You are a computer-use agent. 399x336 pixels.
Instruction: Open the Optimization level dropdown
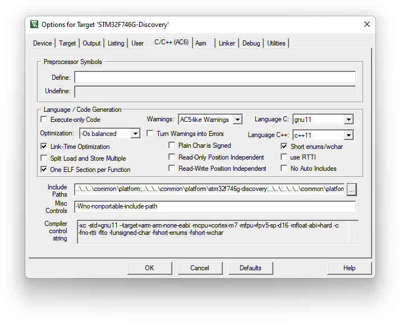pyautogui.click(x=135, y=134)
